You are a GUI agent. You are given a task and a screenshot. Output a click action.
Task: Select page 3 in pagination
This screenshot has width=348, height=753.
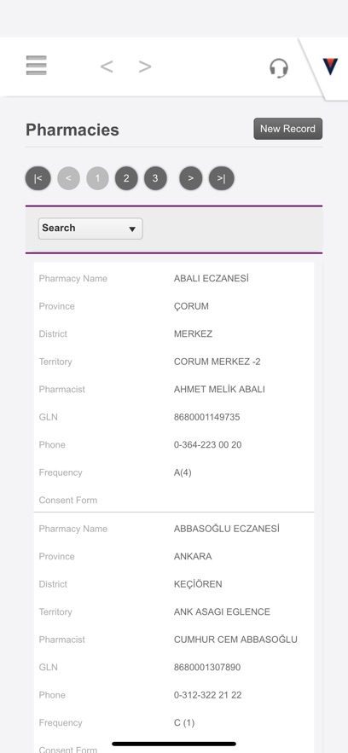pyautogui.click(x=155, y=178)
